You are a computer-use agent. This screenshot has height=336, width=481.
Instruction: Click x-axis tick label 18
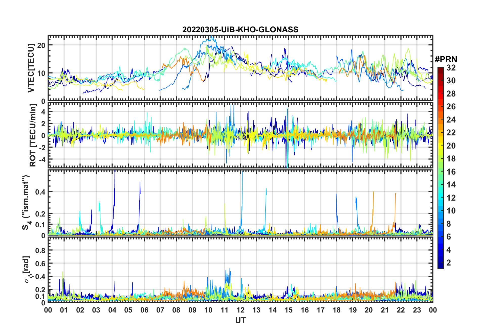pyautogui.click(x=337, y=310)
